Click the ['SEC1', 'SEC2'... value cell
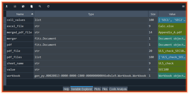The width and height of the screenshot is (189, 94). 172,20
